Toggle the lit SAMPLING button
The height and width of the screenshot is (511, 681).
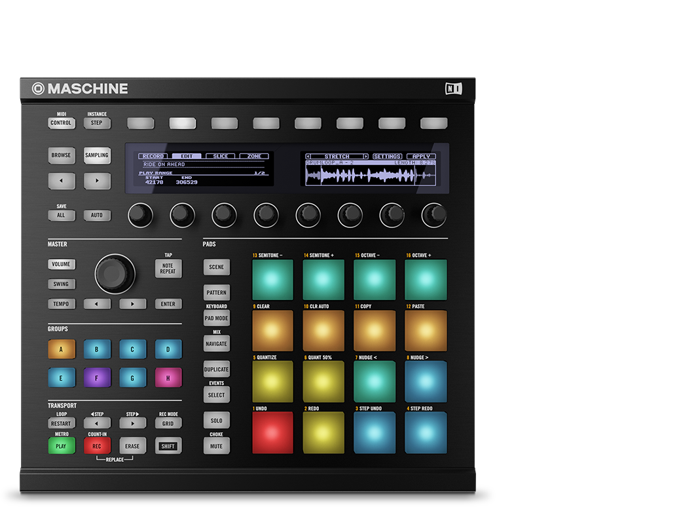pyautogui.click(x=97, y=155)
